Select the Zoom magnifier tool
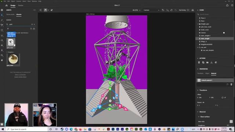The width and height of the screenshot is (235, 132). [x=2, y=55]
